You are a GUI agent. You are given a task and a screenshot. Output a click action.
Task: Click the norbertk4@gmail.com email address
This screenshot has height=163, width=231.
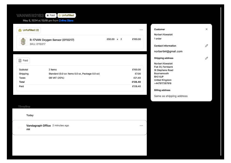pos(168,52)
